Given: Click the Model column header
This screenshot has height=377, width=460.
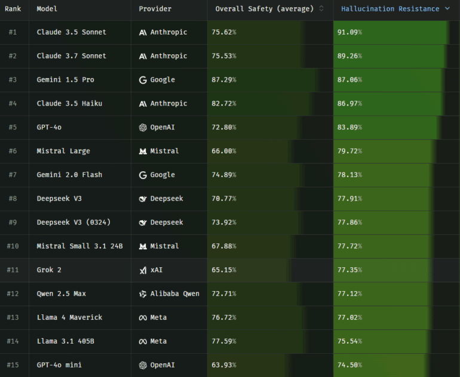Looking at the screenshot, I should tap(47, 9).
